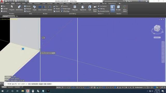Viewport: 166px width, 93px height.
Task: Select the Add Jog tool
Action: point(101,9)
